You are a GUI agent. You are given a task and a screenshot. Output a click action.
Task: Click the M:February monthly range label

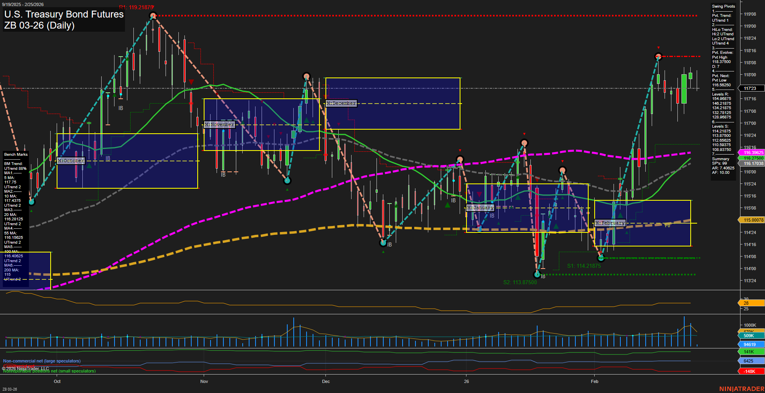click(610, 223)
